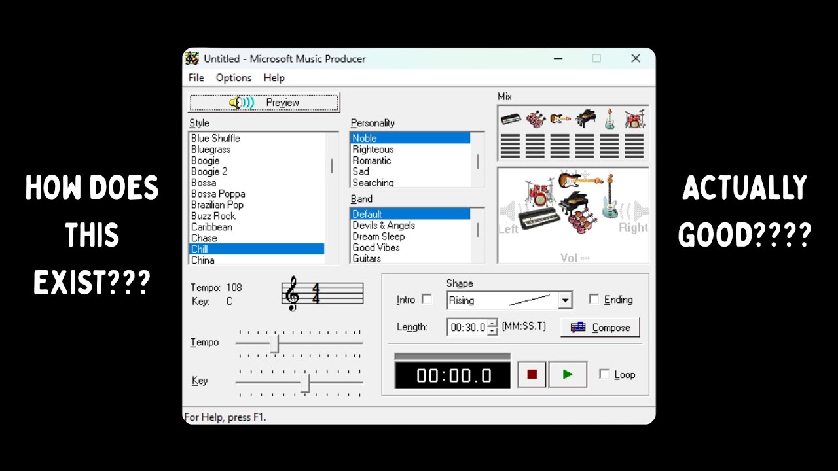This screenshot has width=838, height=471.
Task: Click the Length time input field
Action: [x=467, y=327]
